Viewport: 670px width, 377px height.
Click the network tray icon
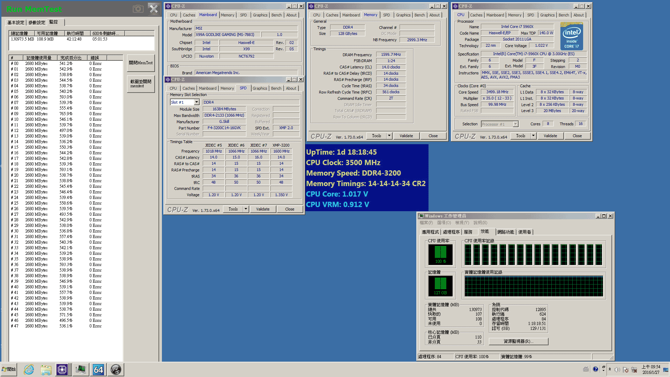[634, 369]
